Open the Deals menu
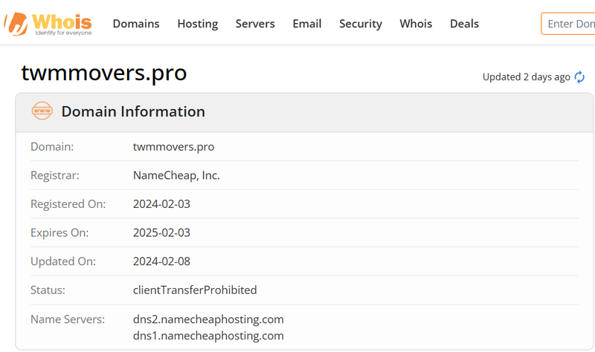The width and height of the screenshot is (595, 352). [x=464, y=24]
